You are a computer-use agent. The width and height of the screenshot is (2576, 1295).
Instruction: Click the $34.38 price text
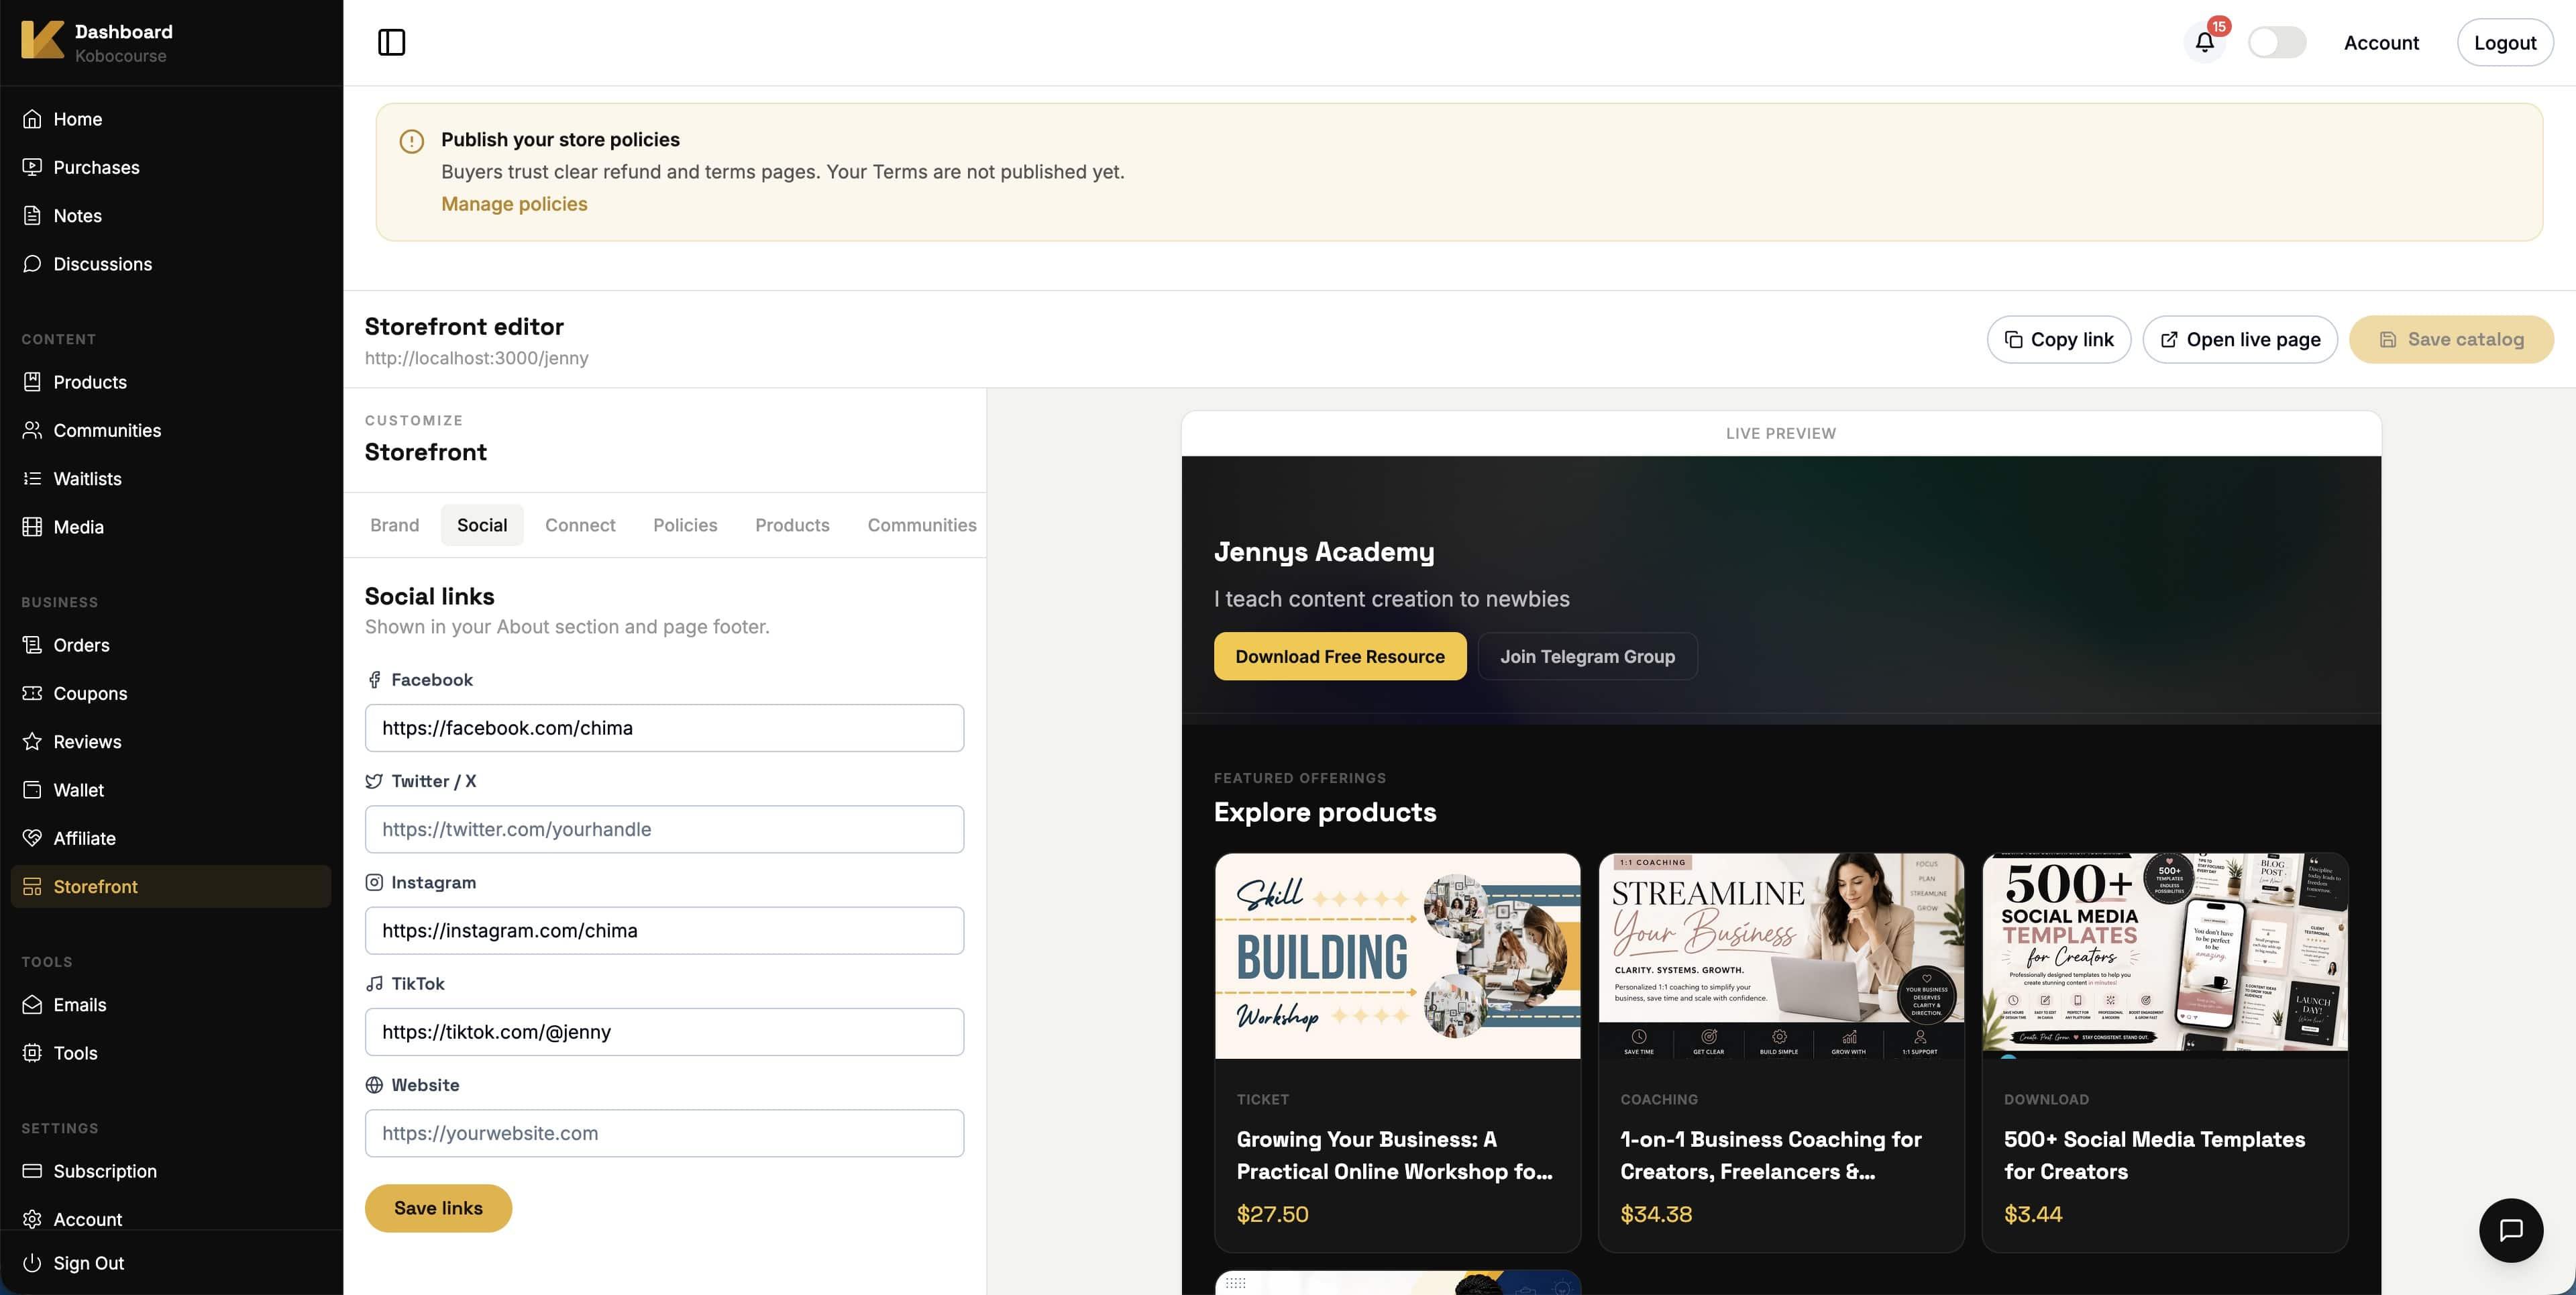[1656, 1214]
